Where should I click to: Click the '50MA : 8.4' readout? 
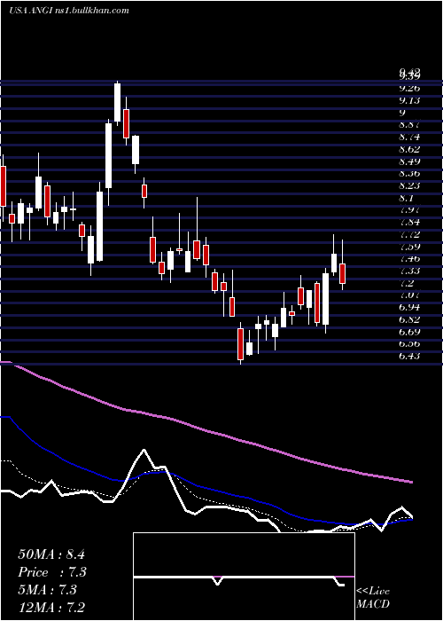pos(51,554)
